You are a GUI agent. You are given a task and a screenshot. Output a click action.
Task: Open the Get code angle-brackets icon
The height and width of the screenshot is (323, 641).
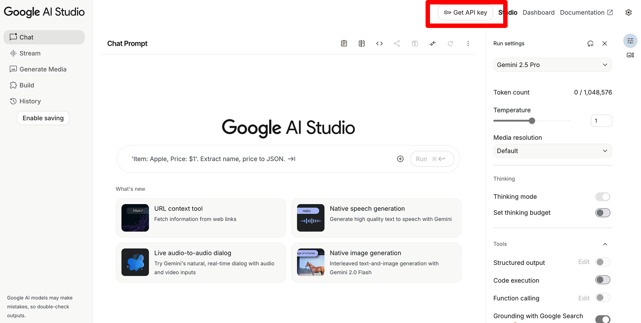pyautogui.click(x=379, y=43)
